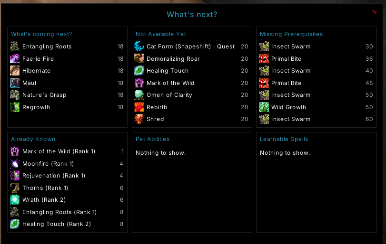Click the Demoralizing Roar icon
386x244 pixels.
[x=139, y=59]
